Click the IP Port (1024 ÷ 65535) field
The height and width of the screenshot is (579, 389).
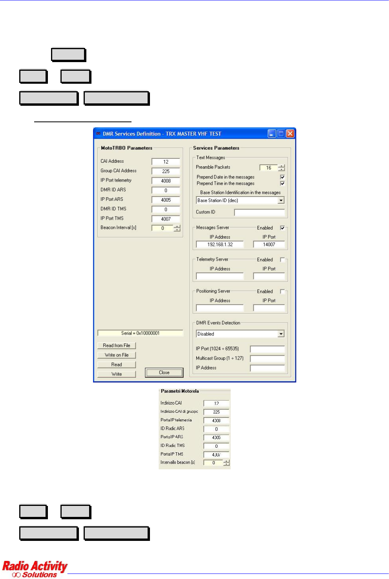(267, 349)
